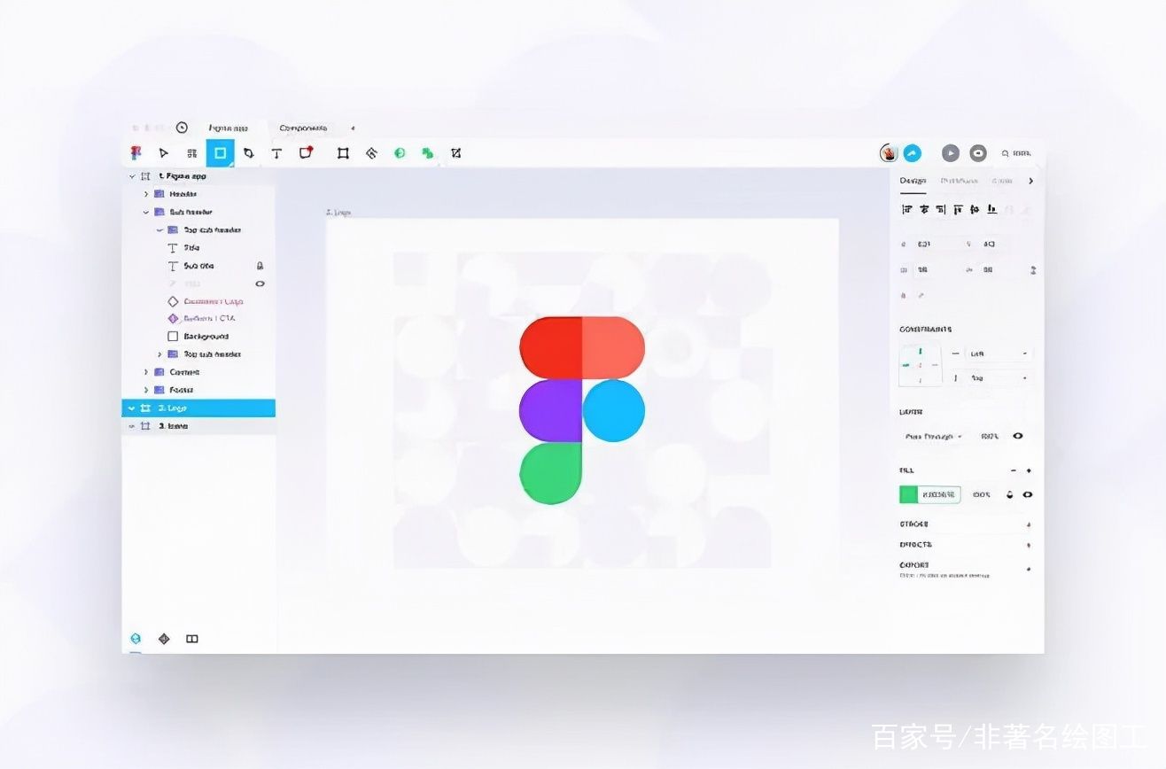This screenshot has height=769, width=1166.
Task: Align vertical centers
Action: tap(975, 210)
